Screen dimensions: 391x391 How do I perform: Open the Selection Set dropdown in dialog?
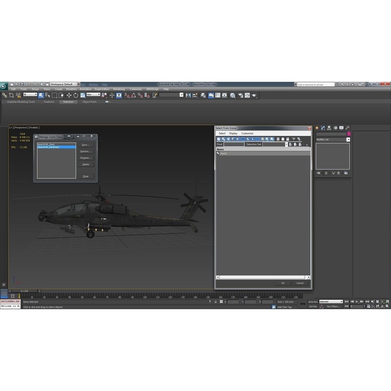click(x=275, y=144)
